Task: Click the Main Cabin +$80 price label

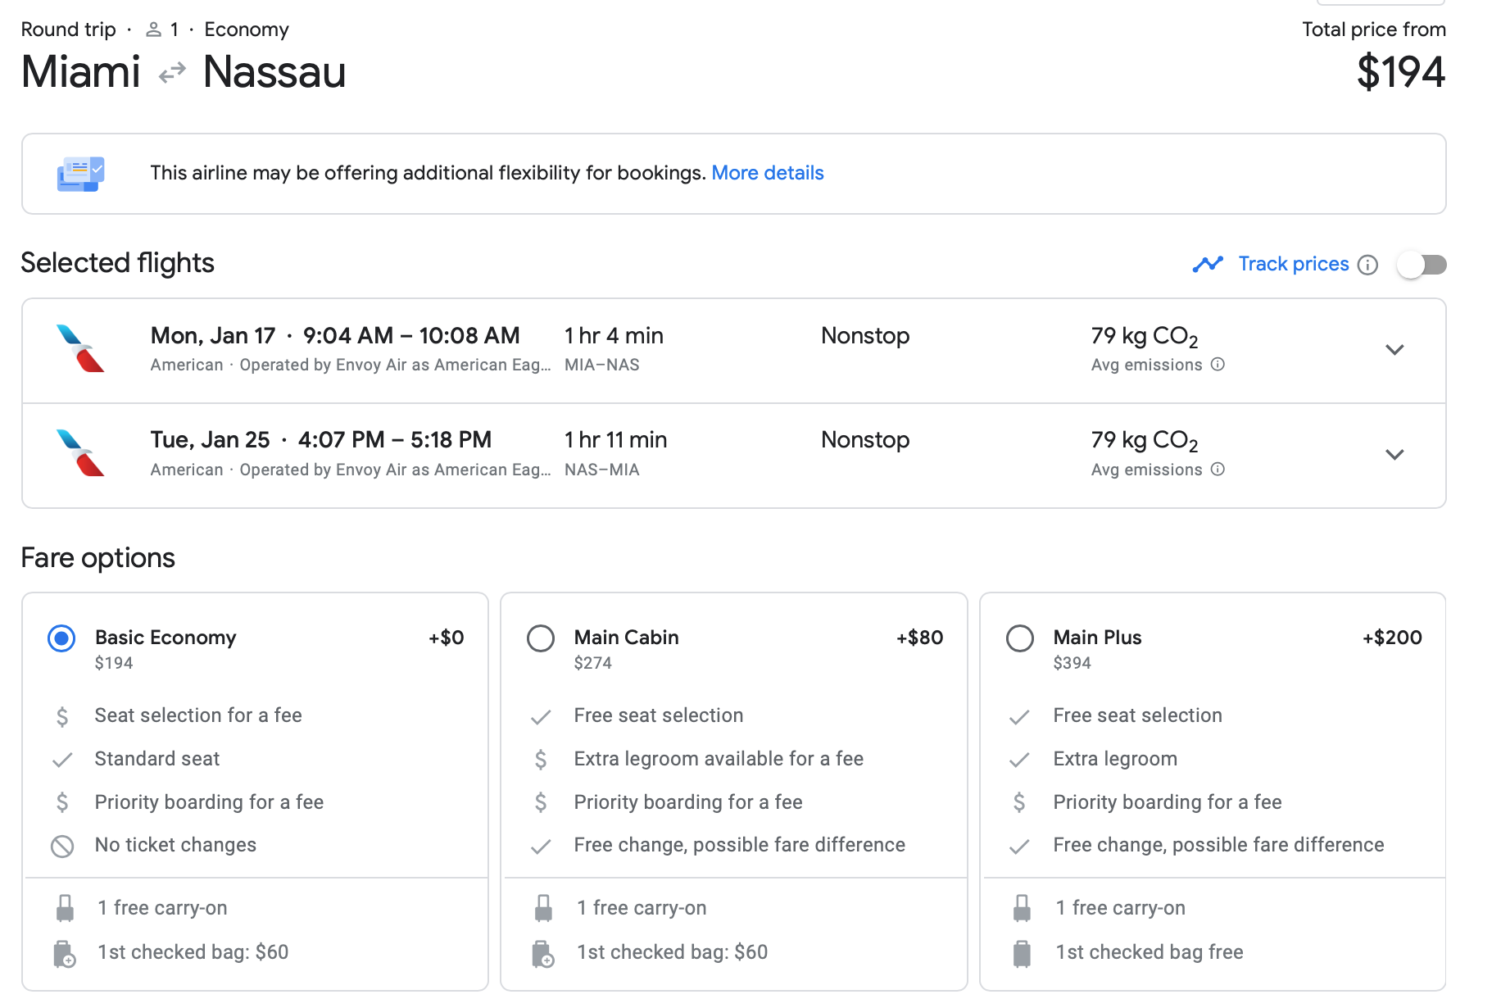Action: [919, 638]
